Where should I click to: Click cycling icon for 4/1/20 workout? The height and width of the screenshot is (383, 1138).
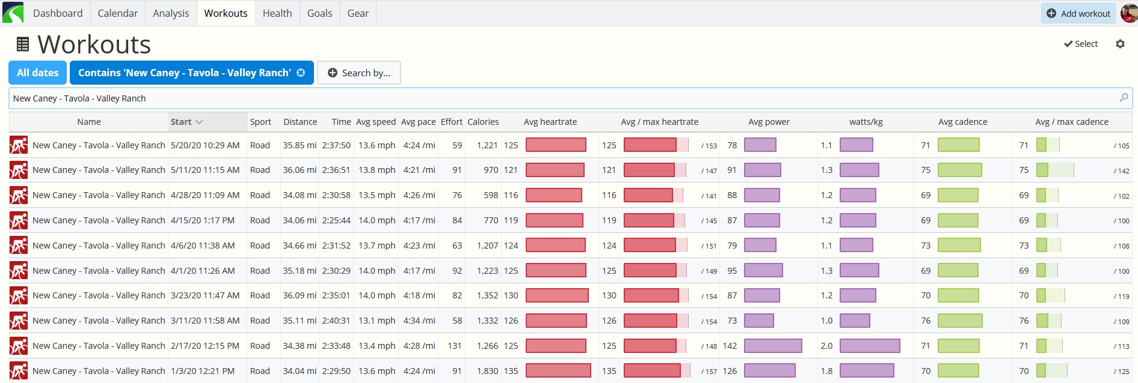point(19,271)
